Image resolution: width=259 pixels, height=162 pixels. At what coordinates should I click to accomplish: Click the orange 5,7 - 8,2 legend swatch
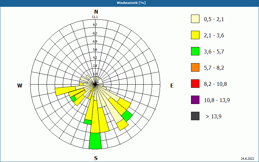195,67
